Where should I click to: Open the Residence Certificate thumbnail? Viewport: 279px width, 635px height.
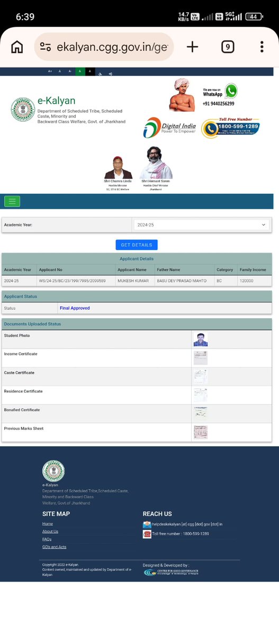point(200,395)
